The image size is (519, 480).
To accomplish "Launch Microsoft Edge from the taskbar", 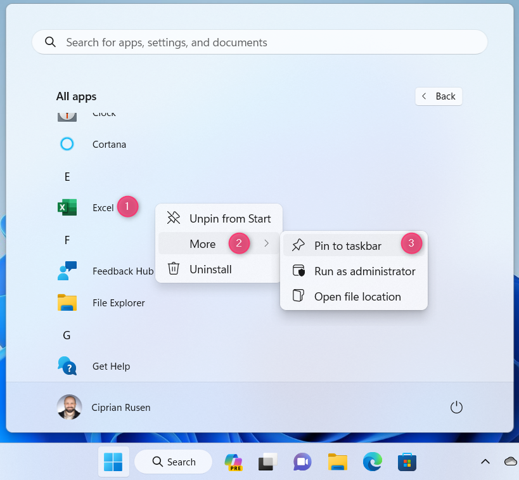I will [373, 462].
